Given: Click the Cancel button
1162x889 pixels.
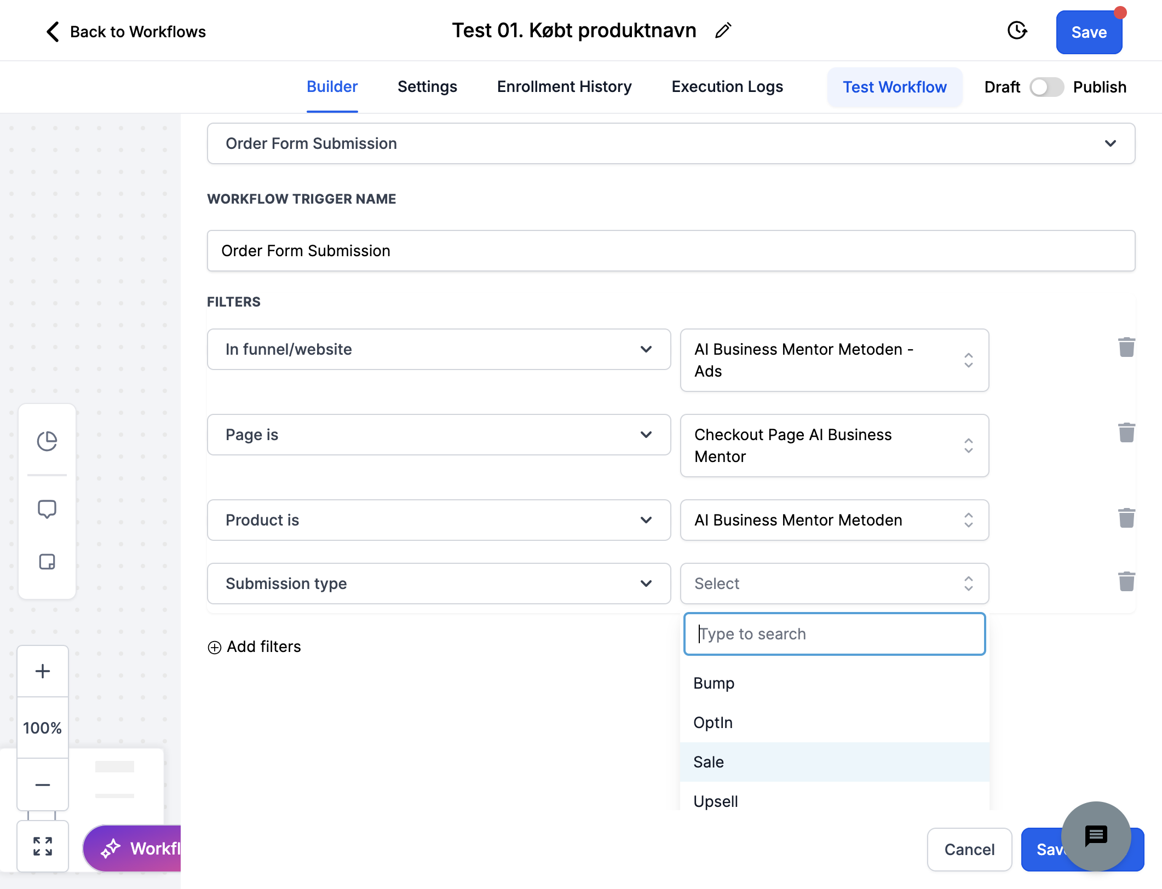Looking at the screenshot, I should click(x=969, y=849).
